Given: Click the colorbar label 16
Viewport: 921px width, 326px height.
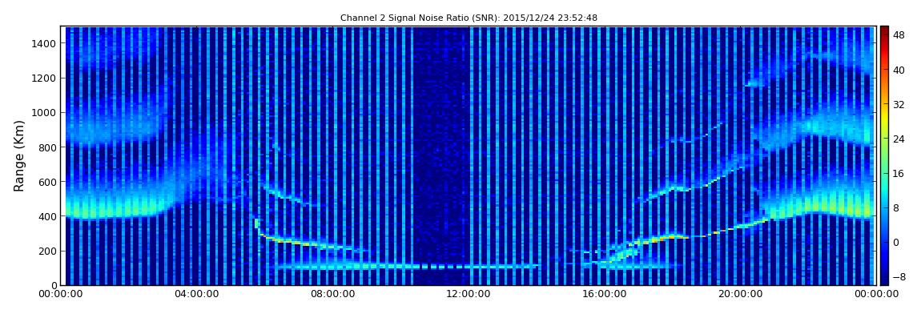Looking at the screenshot, I should tap(899, 173).
